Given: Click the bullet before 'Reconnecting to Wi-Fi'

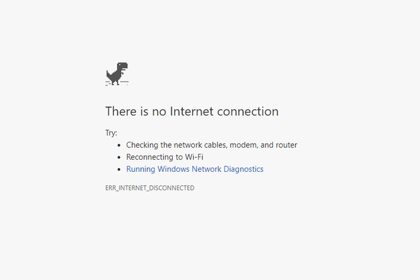Looking at the screenshot, I should click(x=119, y=157).
